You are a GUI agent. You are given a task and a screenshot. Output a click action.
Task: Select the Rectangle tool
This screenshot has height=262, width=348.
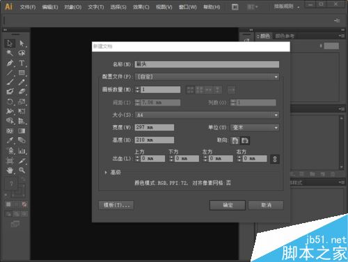coord(22,73)
